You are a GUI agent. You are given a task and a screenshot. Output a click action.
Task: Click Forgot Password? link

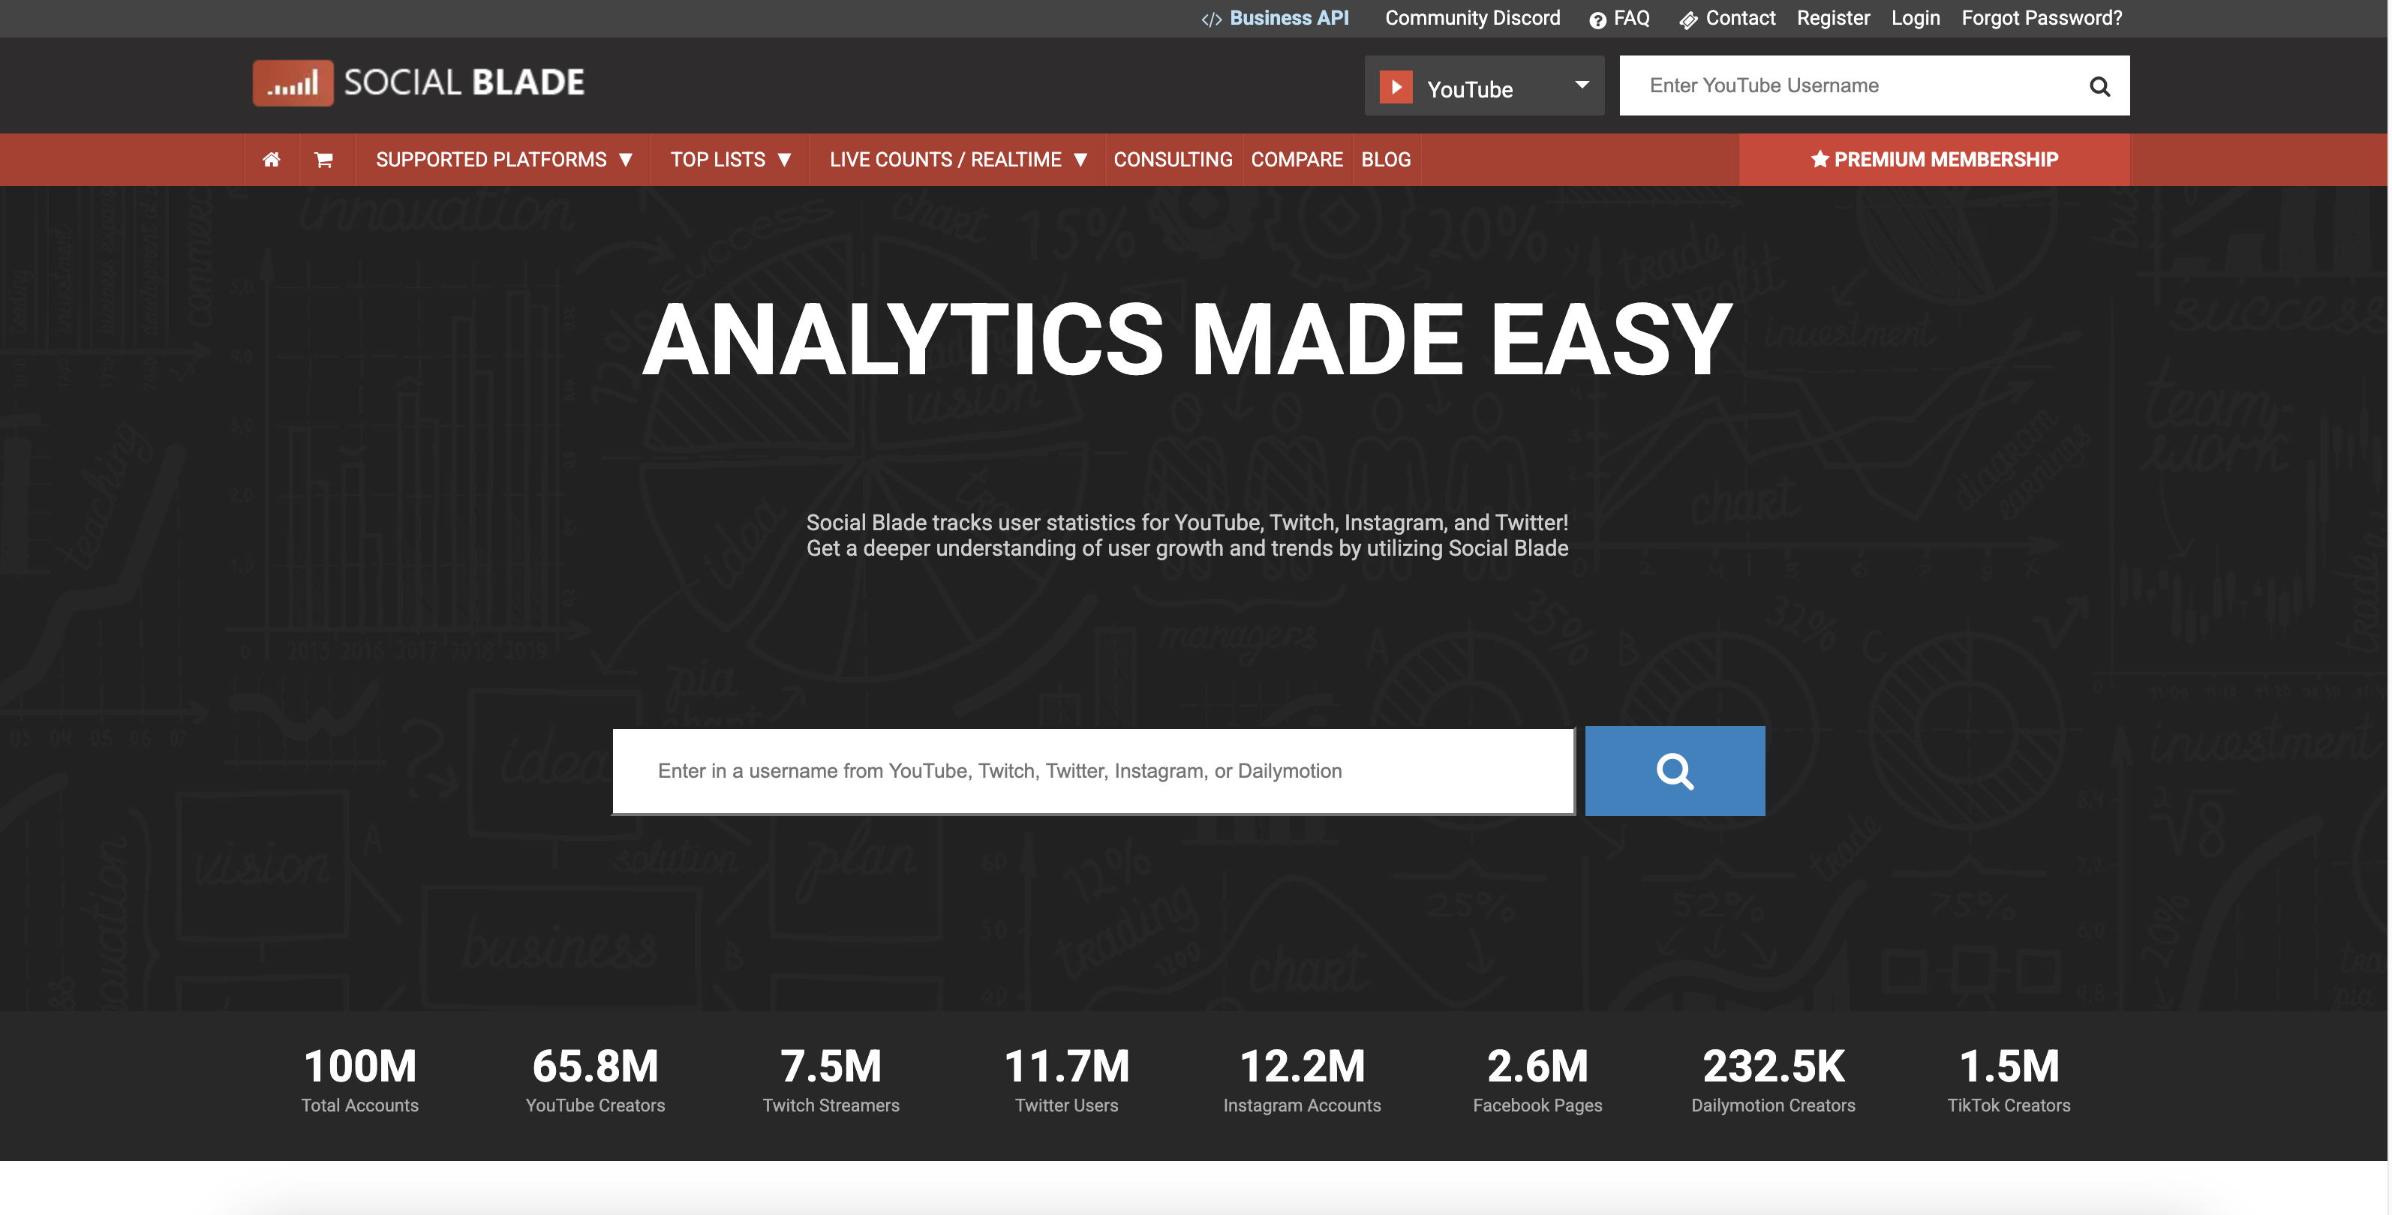2041,19
